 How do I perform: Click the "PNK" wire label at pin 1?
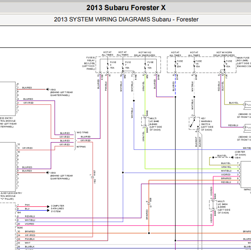27,205
